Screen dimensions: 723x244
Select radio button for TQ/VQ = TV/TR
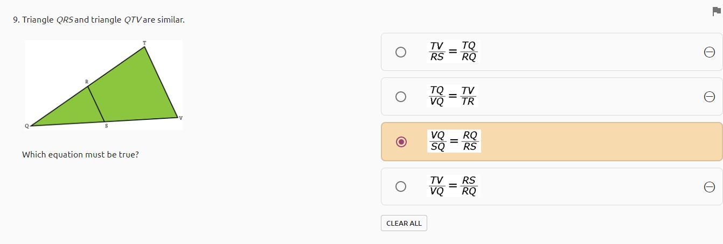[400, 97]
